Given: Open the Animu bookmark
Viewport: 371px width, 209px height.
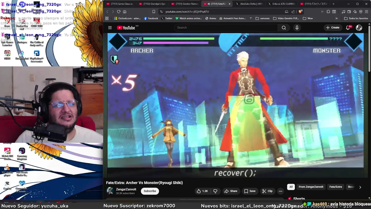Looking at the screenshot, I should tap(211, 18).
